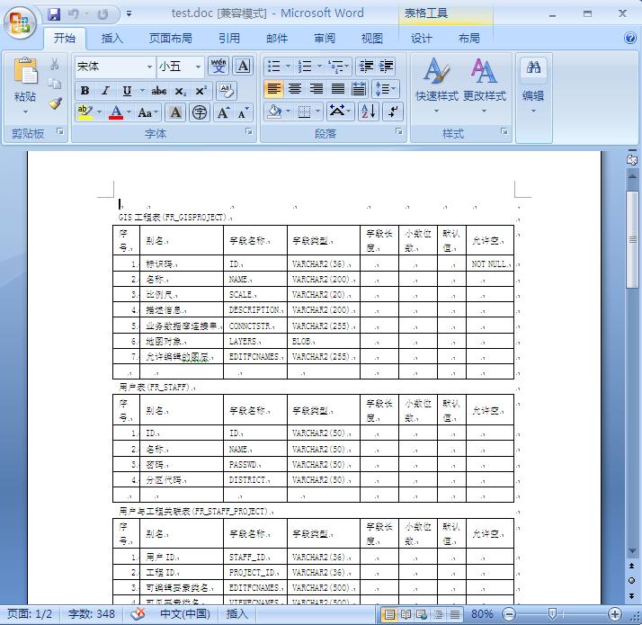Open the Change Case Aa dropdown
642x625 pixels.
tap(147, 112)
